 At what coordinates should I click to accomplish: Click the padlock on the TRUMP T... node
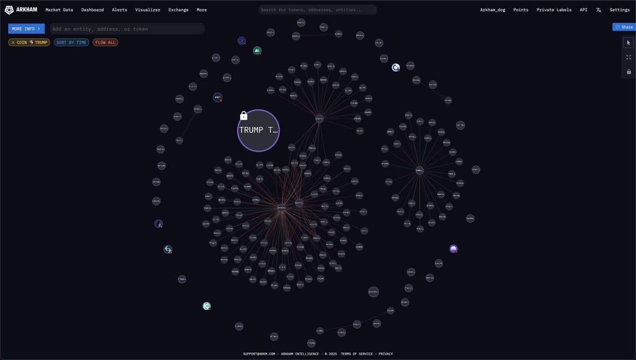[244, 115]
